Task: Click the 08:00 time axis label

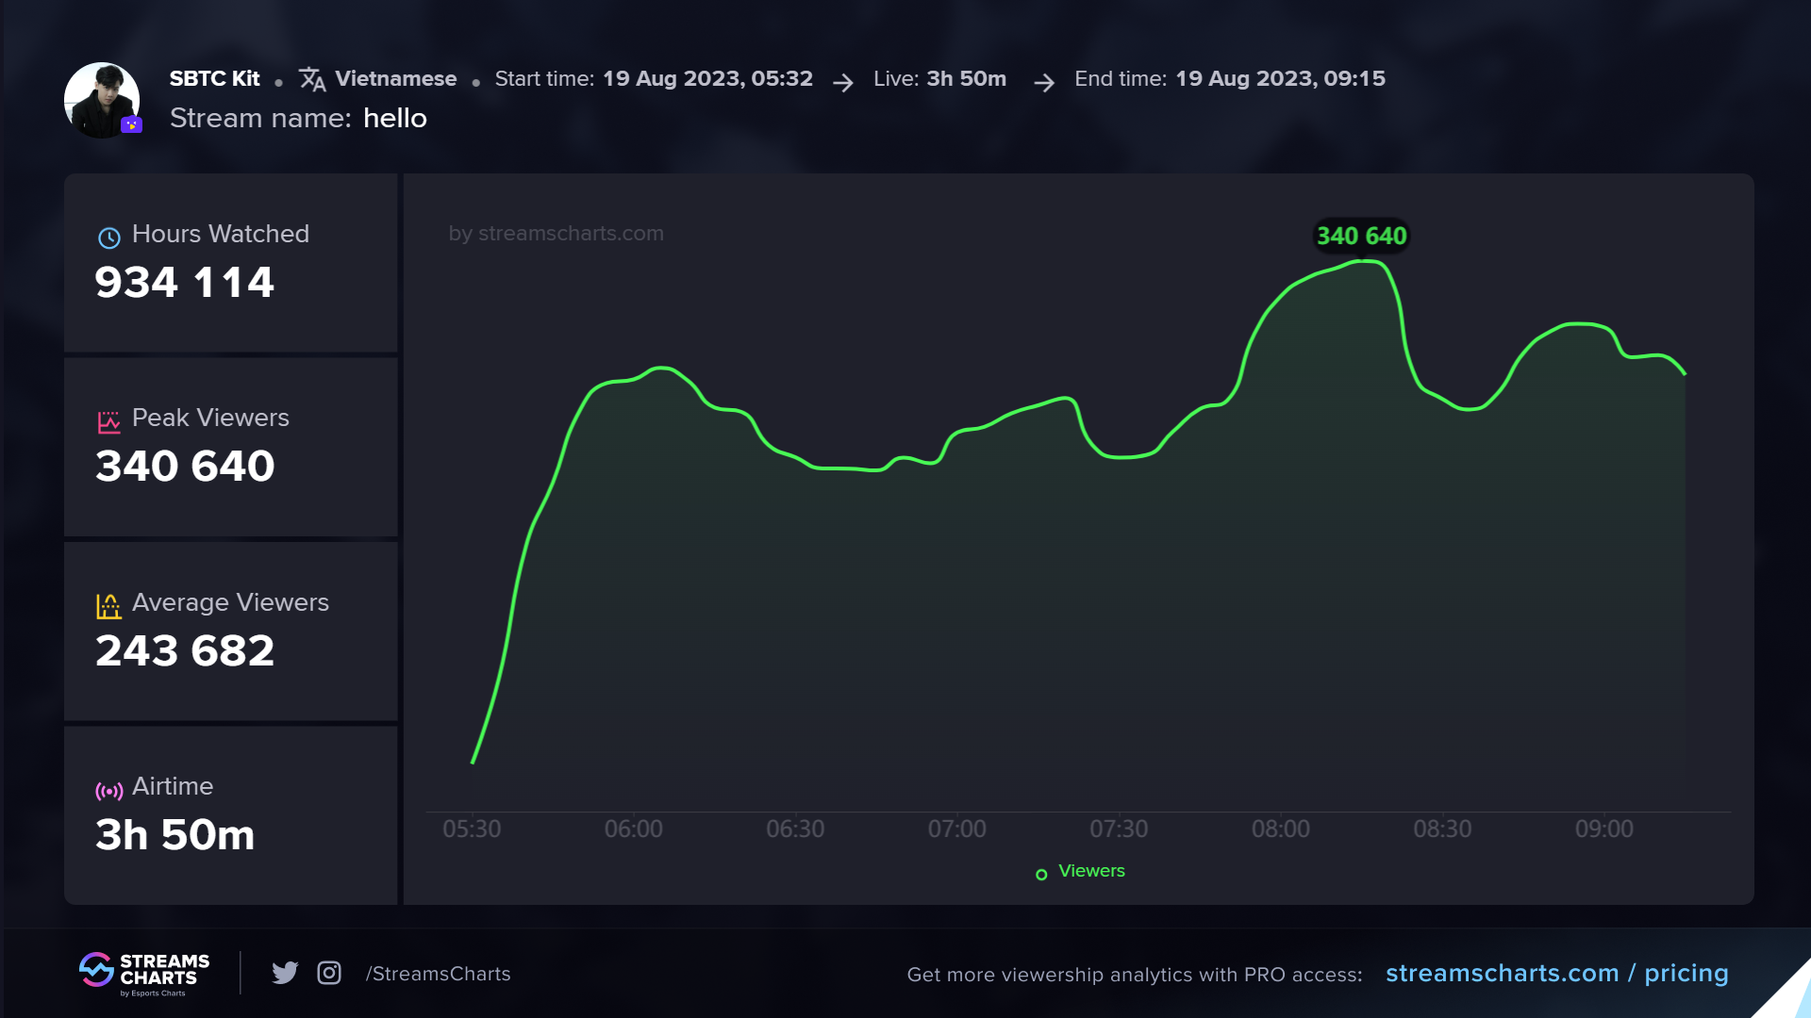Action: (x=1280, y=829)
